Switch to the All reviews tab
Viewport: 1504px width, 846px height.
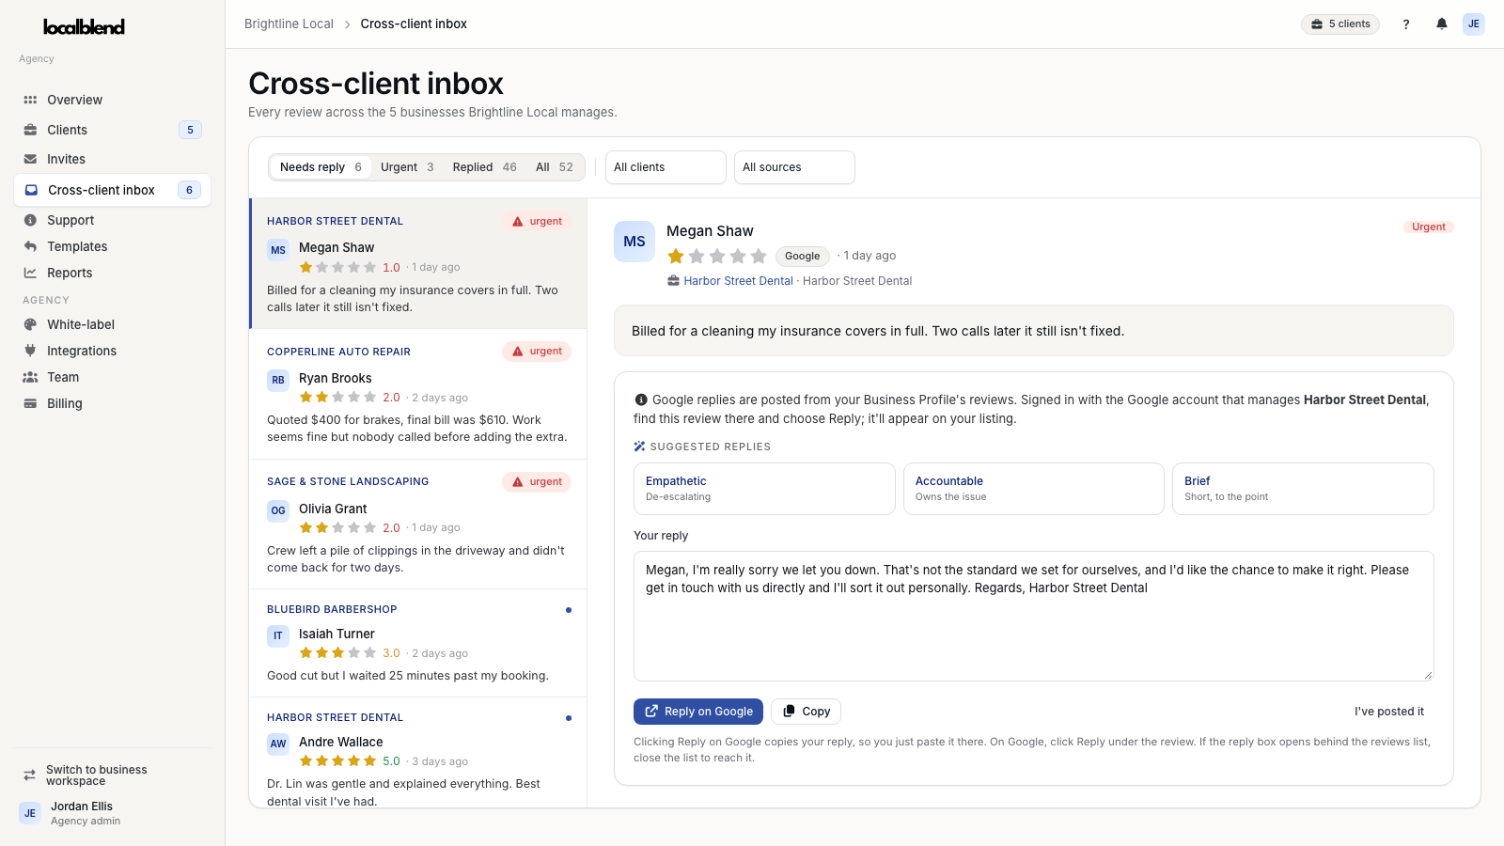[555, 167]
